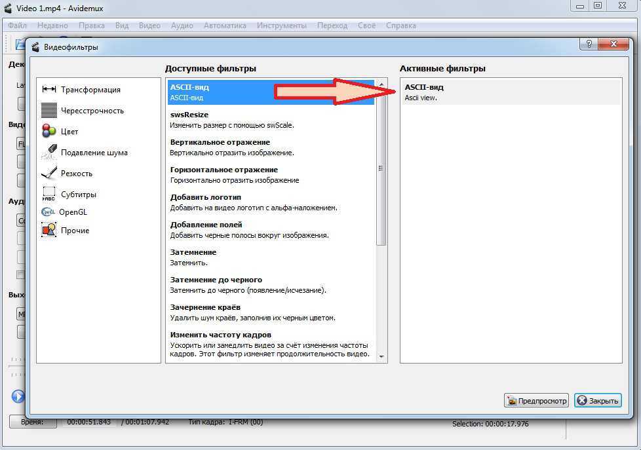Screen dimensions: 641x450
Task: Open the Видео menu
Action: coord(149,26)
